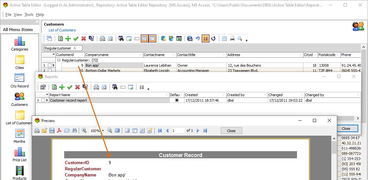Click report design icon in Reports toolbar

click(x=43, y=87)
